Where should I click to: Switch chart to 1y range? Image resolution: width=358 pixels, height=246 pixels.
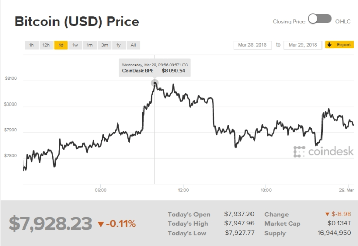[x=119, y=45]
